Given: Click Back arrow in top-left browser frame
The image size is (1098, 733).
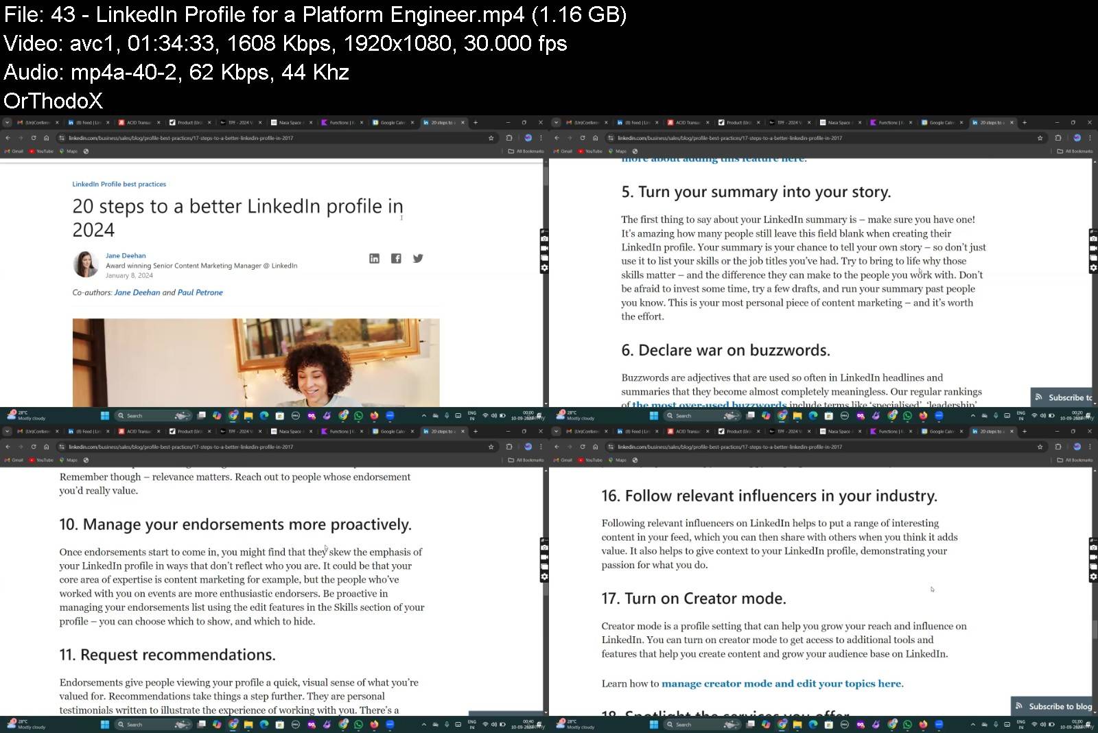Looking at the screenshot, I should pyautogui.click(x=8, y=138).
